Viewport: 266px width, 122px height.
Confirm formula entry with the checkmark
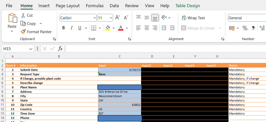(x=52, y=49)
